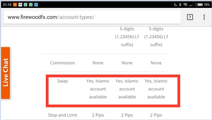Tap the middle 'None' commission cell
This screenshot has width=212, height=120.
[x=127, y=63]
